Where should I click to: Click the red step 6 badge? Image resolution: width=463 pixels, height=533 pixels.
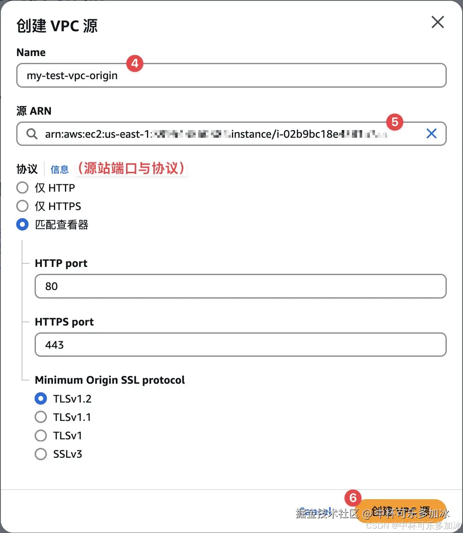[x=353, y=498]
